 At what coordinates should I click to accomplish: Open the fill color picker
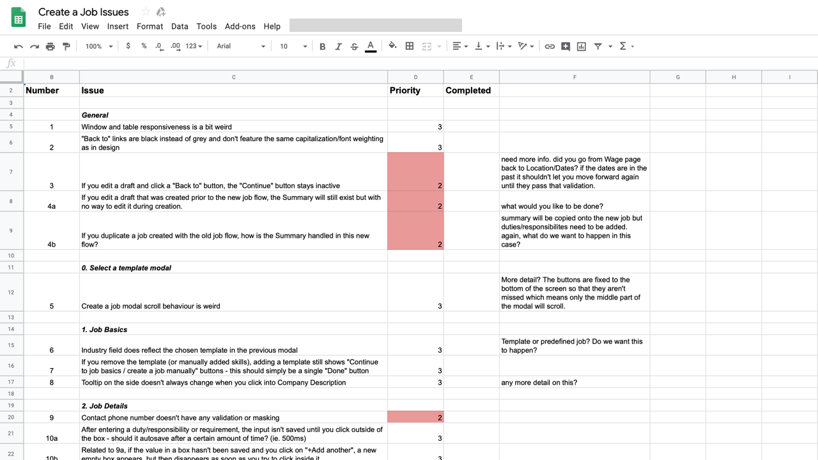[392, 46]
